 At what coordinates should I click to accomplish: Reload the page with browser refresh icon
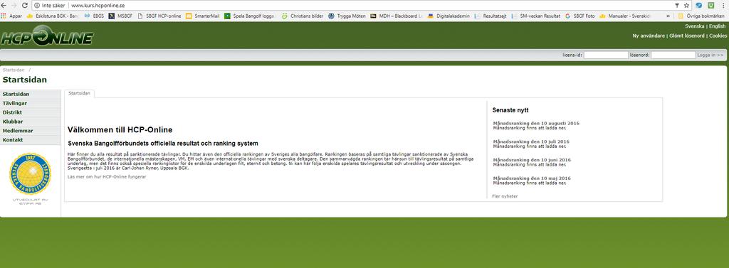[25, 6]
